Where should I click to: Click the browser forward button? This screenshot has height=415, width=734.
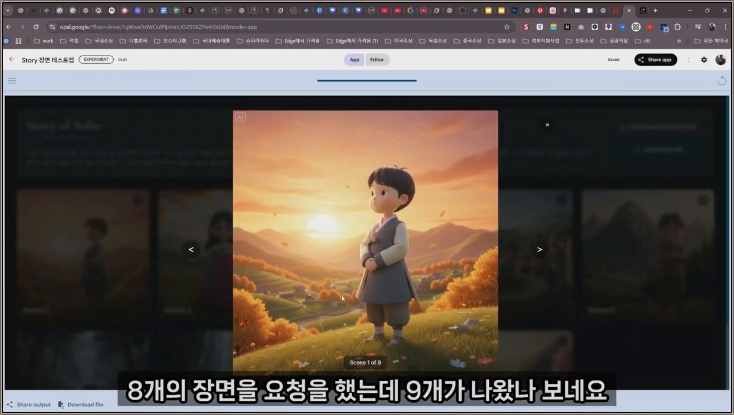[22, 27]
